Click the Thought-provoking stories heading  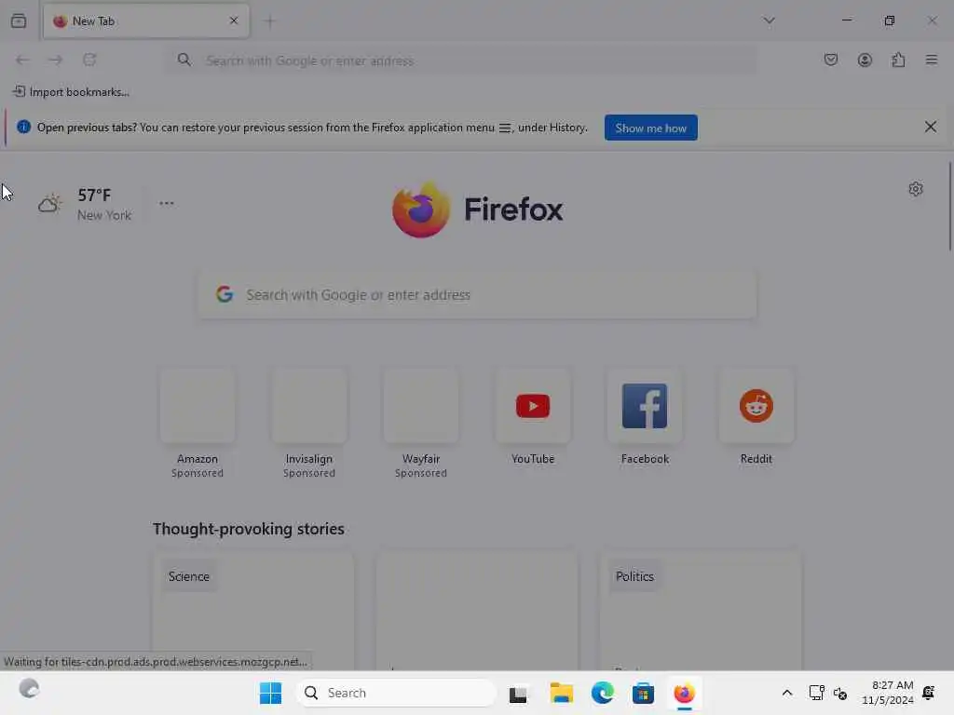click(248, 529)
